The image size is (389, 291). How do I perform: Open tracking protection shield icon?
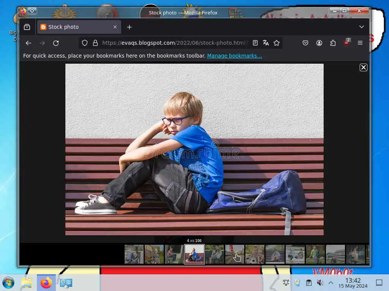85,43
